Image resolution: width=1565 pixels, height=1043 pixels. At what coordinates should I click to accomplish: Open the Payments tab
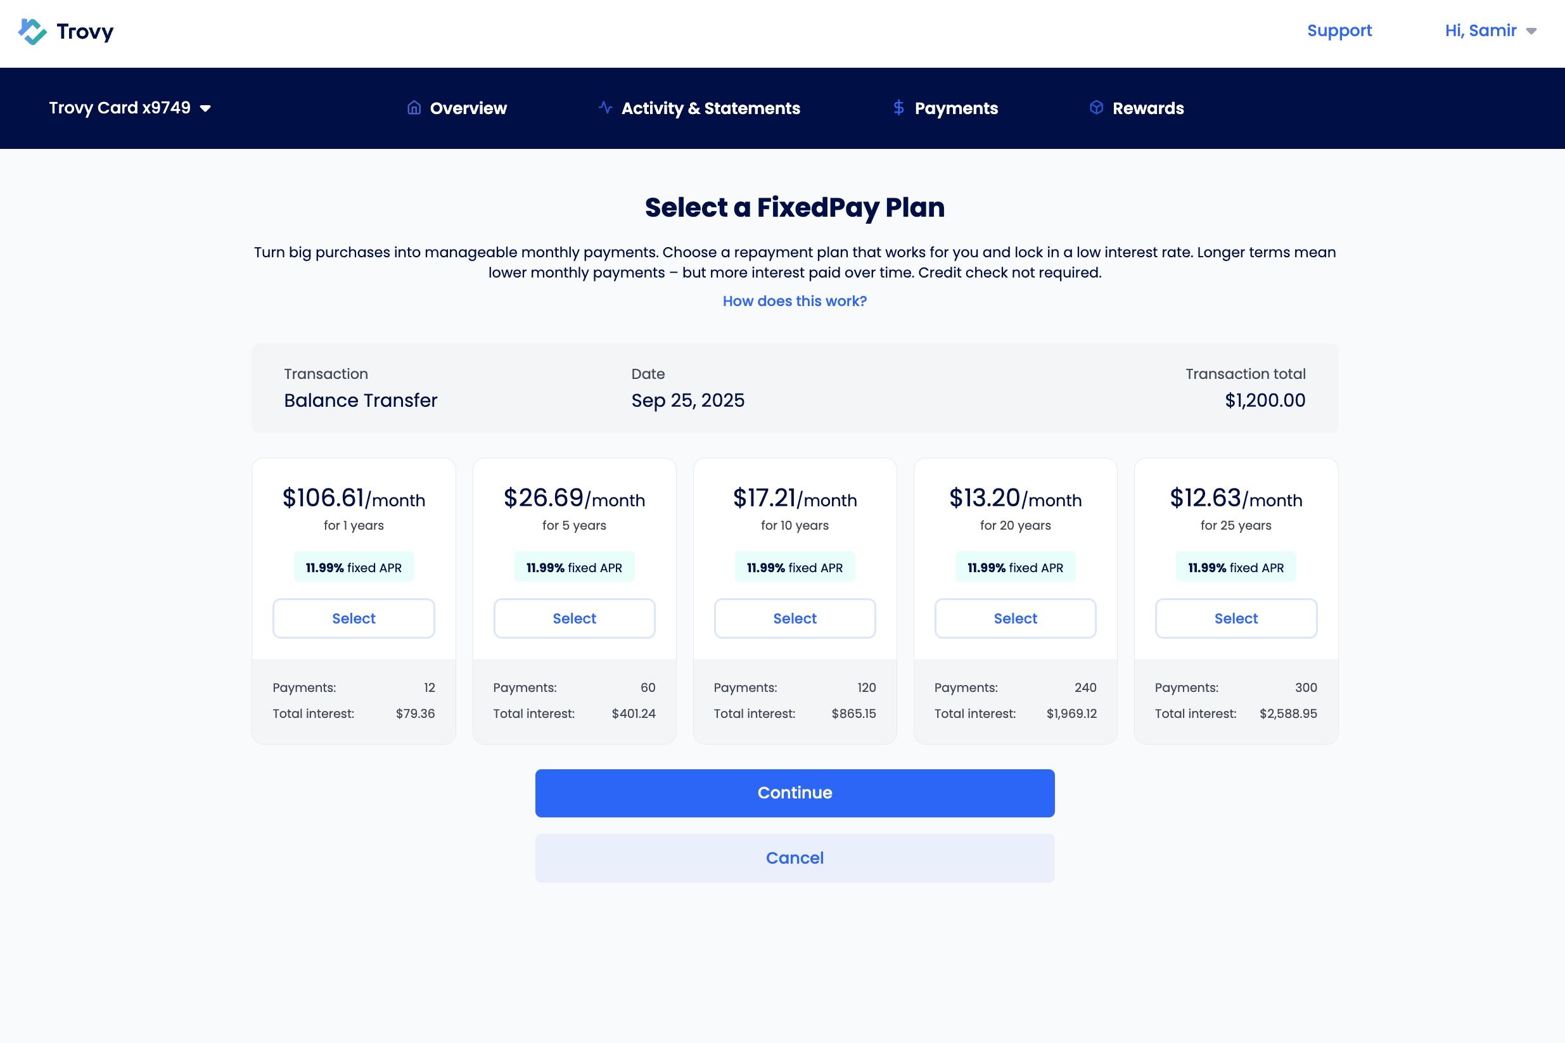click(x=955, y=108)
